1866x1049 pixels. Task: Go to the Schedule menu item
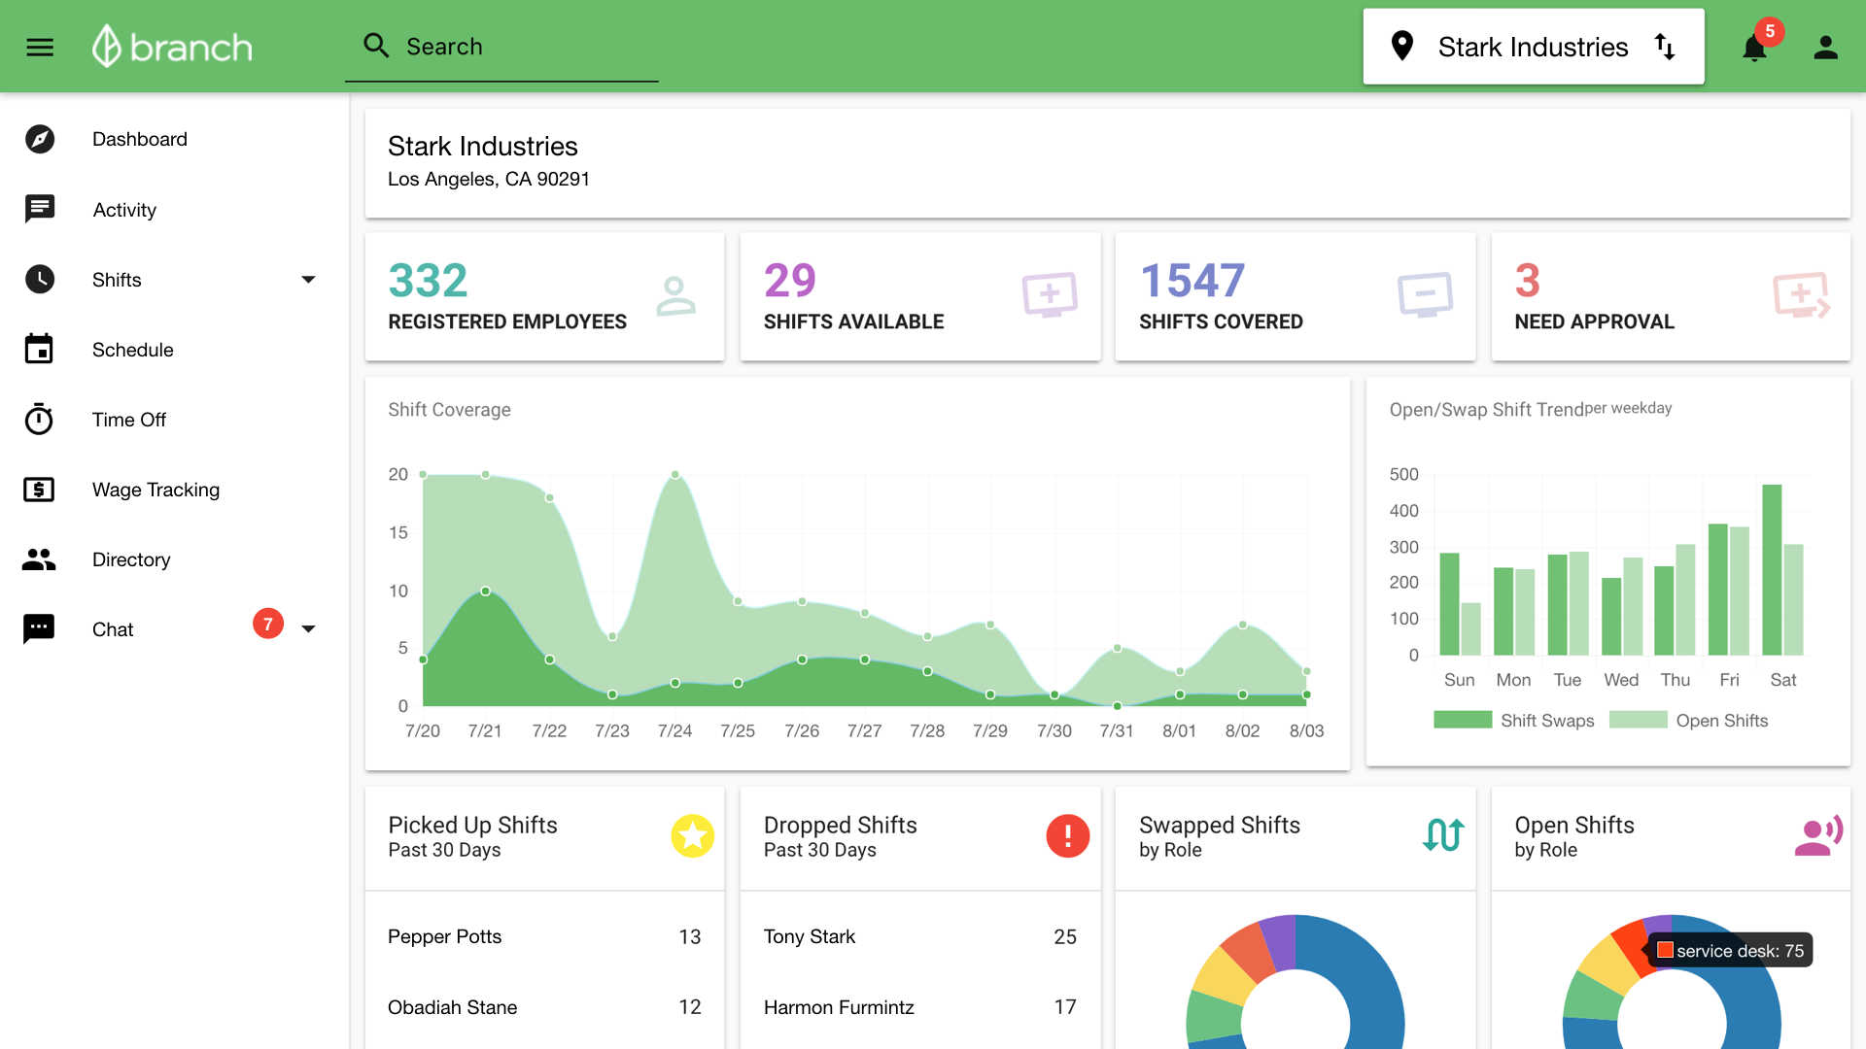tap(132, 350)
